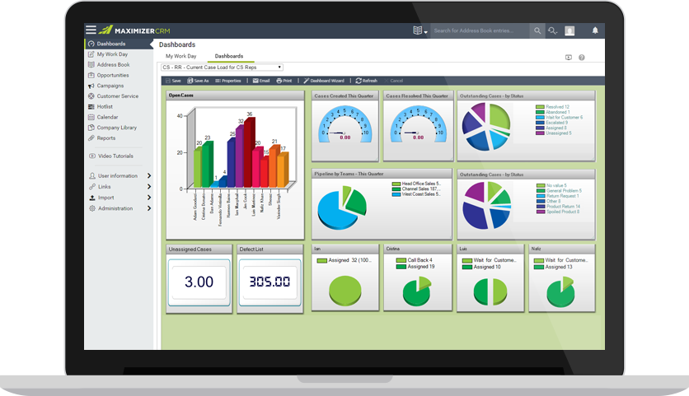The image size is (689, 396).
Task: Open Opportunities in sidebar
Action: (112, 75)
